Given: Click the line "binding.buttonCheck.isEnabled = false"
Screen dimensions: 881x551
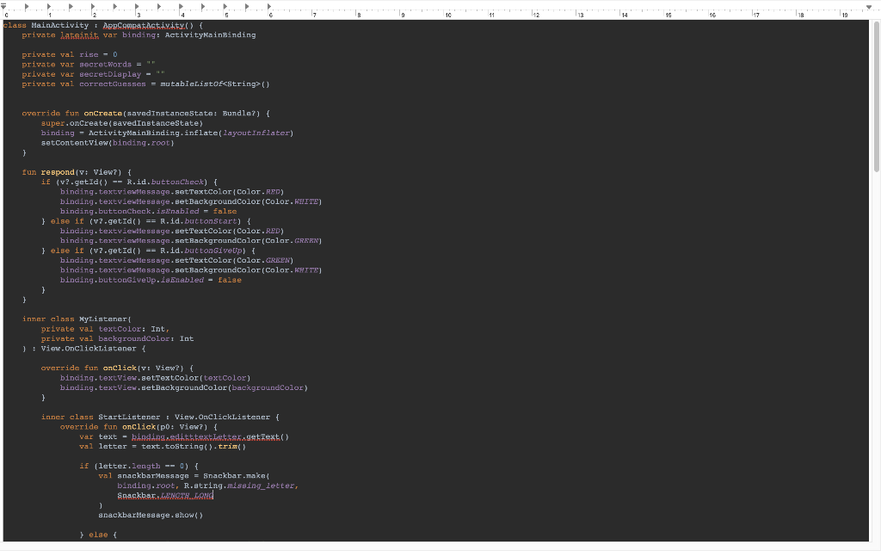Looking at the screenshot, I should [x=148, y=212].
